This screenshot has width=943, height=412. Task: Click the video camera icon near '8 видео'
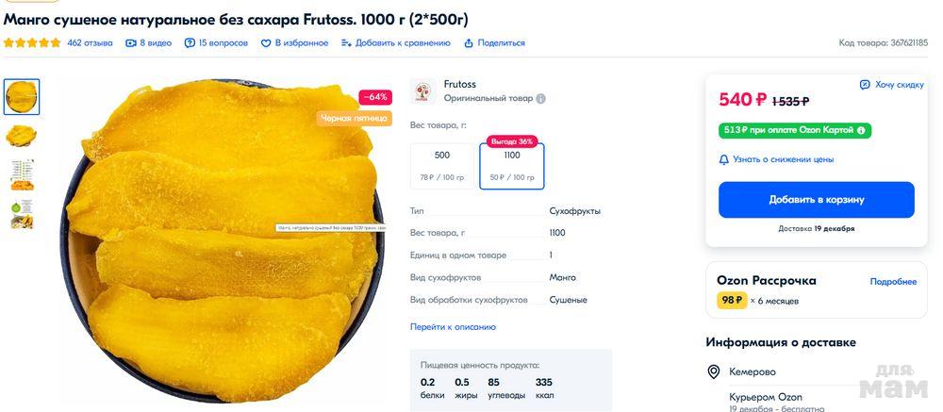click(131, 43)
